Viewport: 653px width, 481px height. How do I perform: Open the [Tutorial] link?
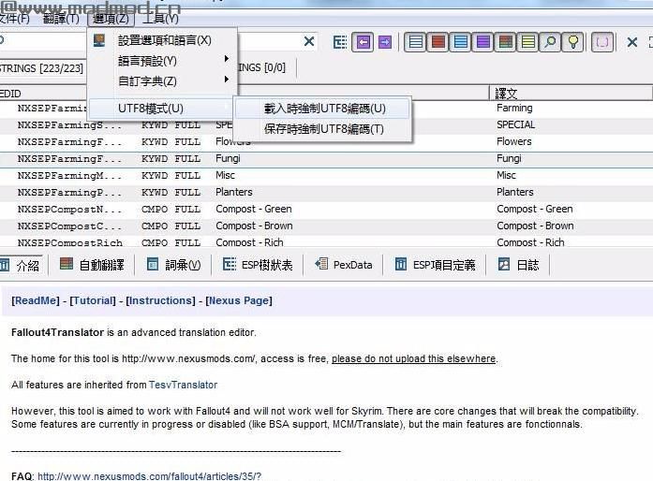click(x=93, y=300)
